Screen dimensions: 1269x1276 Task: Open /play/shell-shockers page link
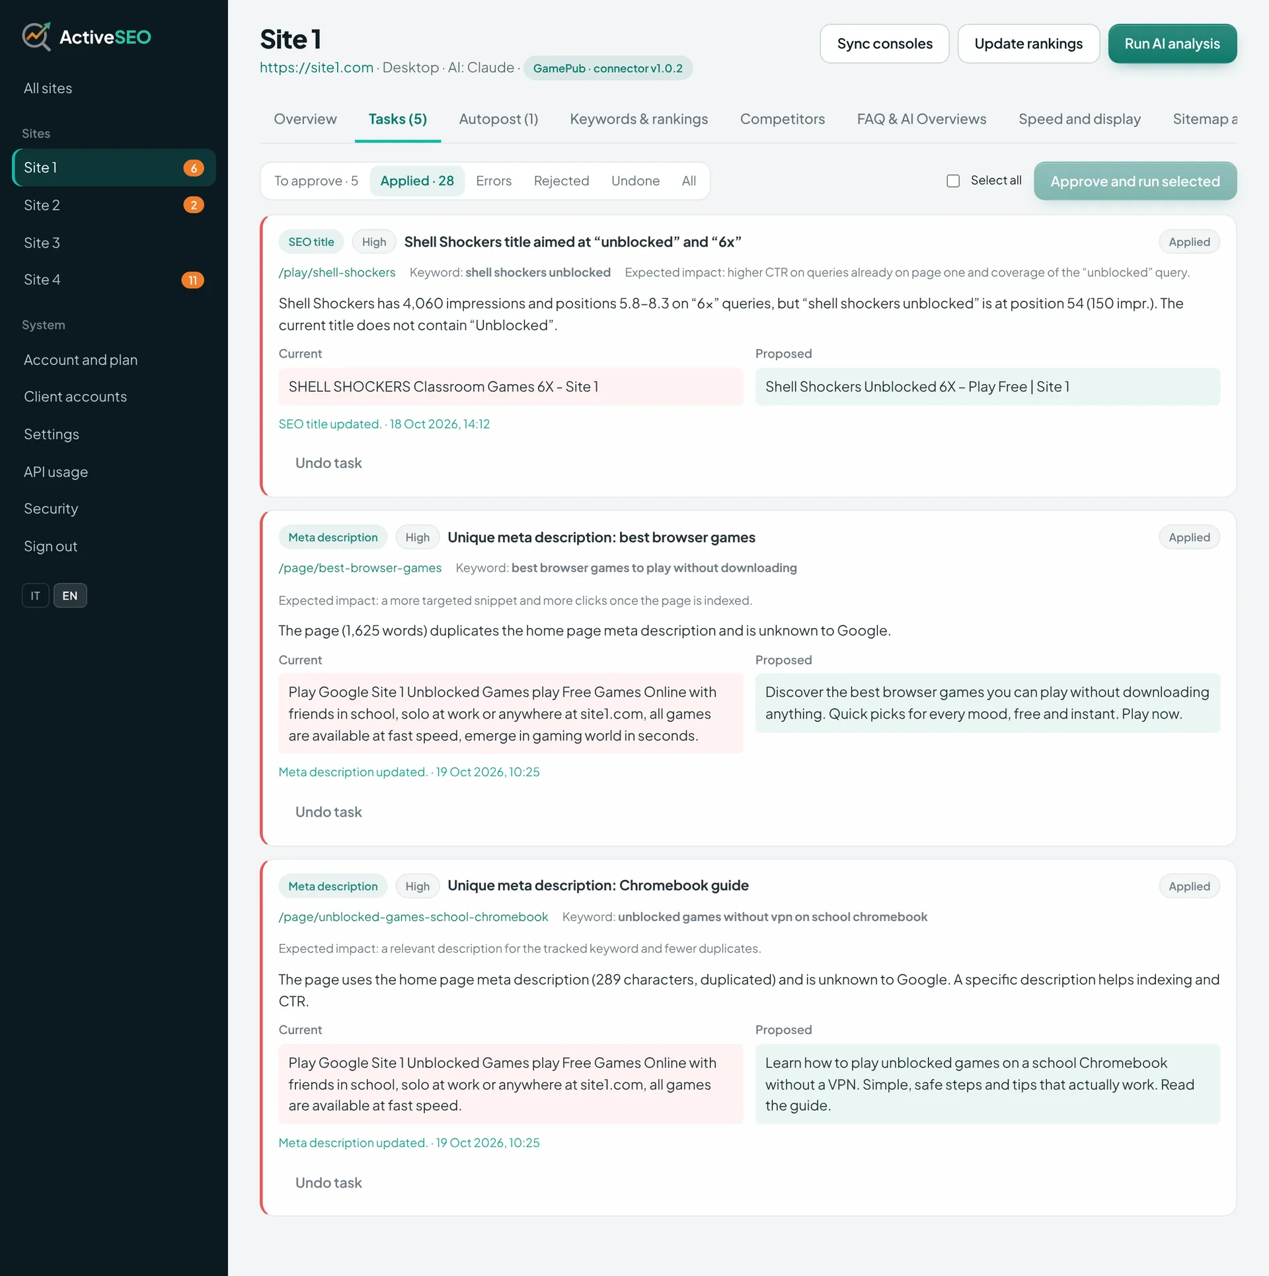click(337, 272)
